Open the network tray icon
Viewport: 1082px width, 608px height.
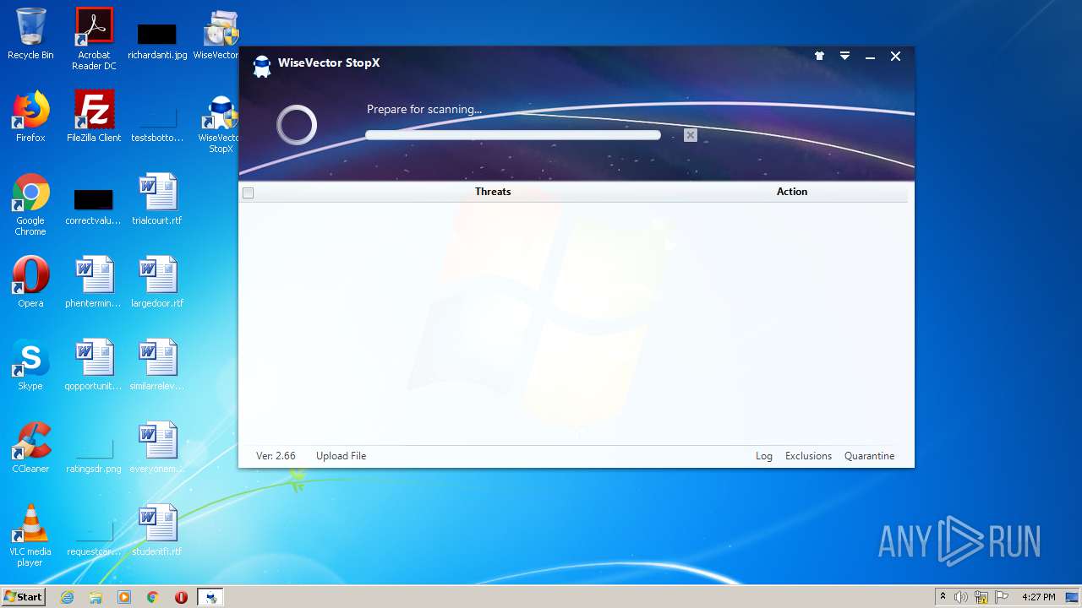(x=981, y=597)
